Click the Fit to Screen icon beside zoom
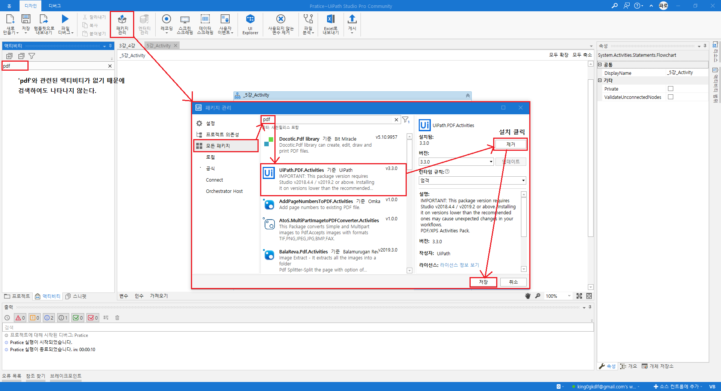 pos(579,296)
